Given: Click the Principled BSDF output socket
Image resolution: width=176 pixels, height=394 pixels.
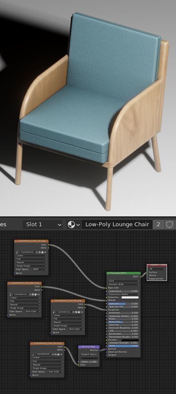Looking at the screenshot, I should point(141,277).
